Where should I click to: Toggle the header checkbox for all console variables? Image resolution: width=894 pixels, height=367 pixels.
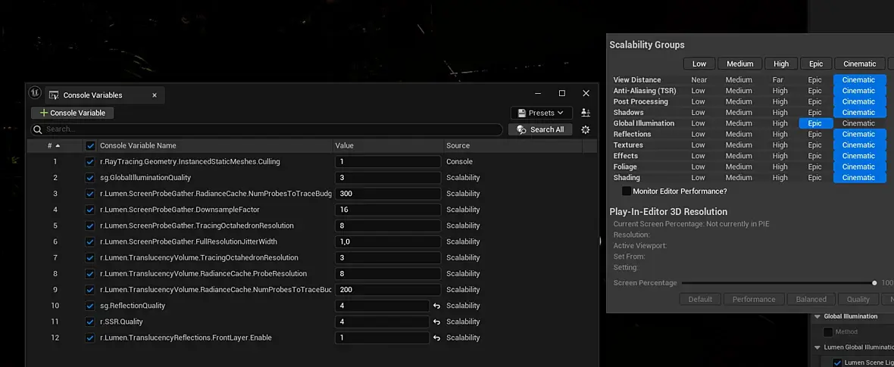click(x=89, y=146)
